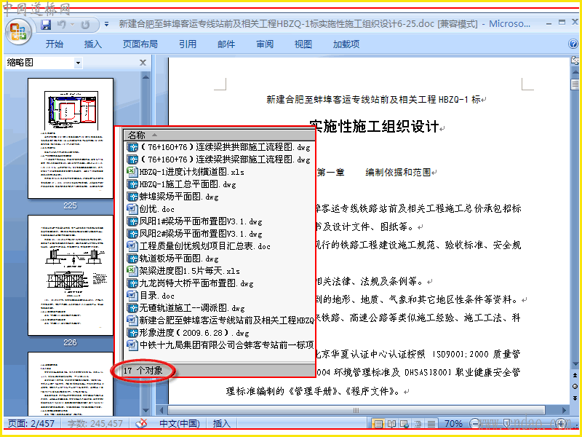Open Customize Quick Access Toolbar dropdown

(x=106, y=25)
